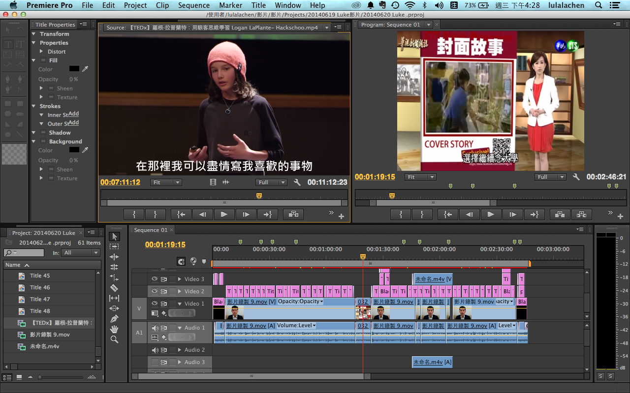Expand the Audio 2 track
Screen dimensions: 630x393
click(x=180, y=350)
